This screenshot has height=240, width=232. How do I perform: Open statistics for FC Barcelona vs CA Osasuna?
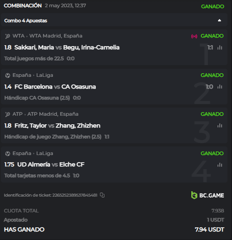click(x=220, y=87)
